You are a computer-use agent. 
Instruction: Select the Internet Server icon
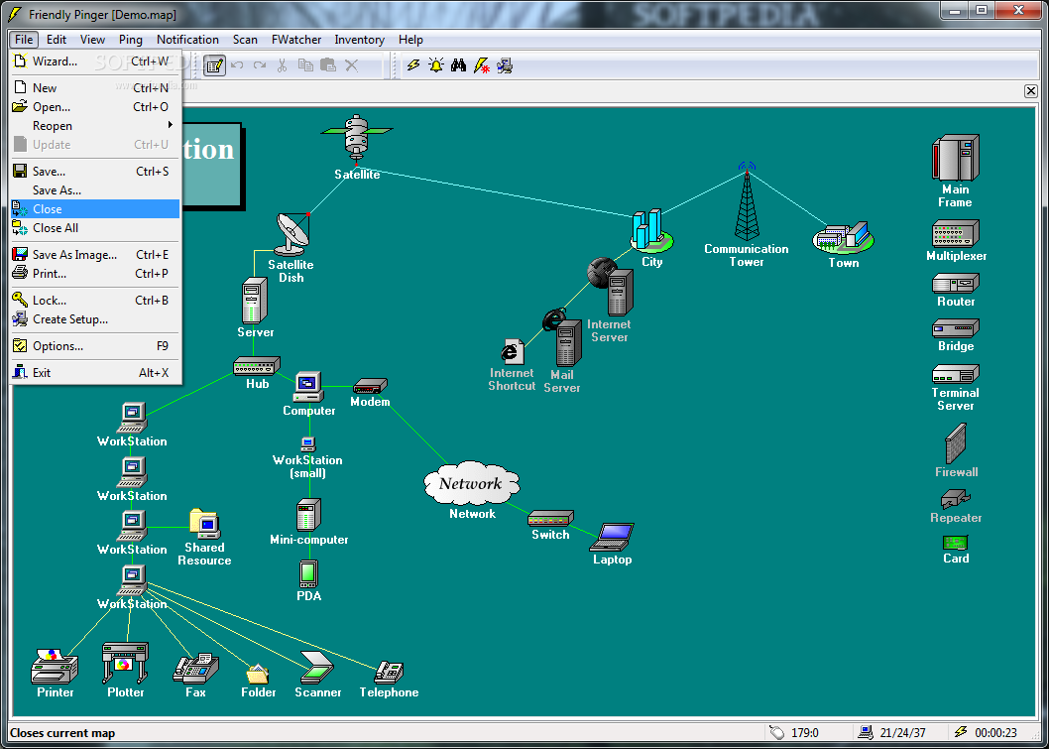tap(611, 287)
